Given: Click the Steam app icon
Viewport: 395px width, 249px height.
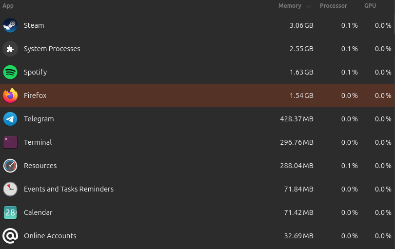Looking at the screenshot, I should tap(10, 25).
